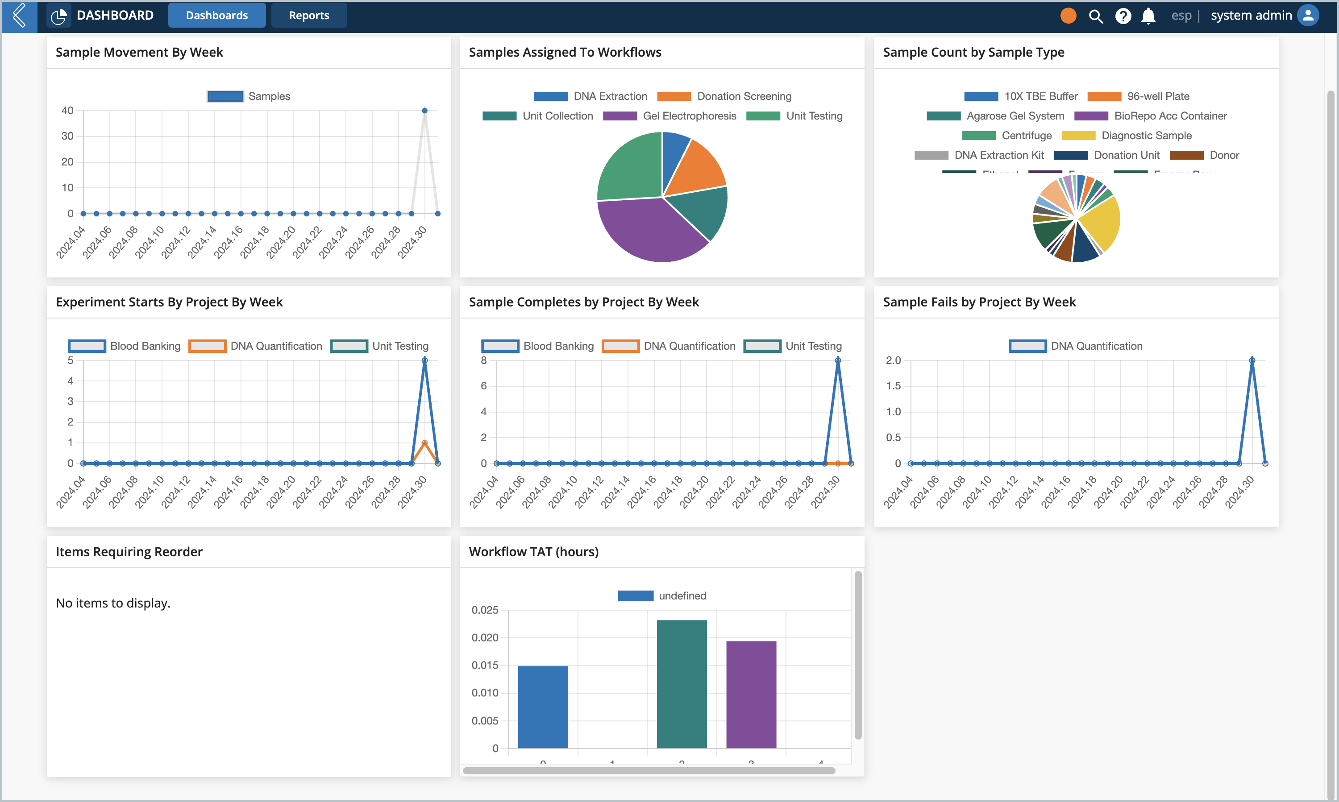
Task: Toggle Unit Testing legend in Sample Completes
Action: [x=792, y=347]
